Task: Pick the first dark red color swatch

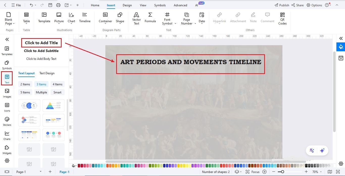Action: coord(79,166)
